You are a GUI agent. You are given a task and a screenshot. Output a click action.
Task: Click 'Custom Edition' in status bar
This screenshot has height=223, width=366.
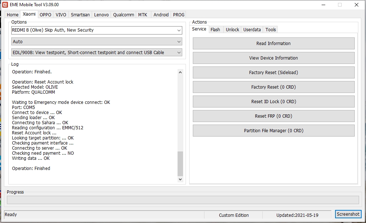pos(234,215)
